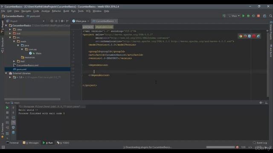Run Main with coverage icon

pos(253,16)
